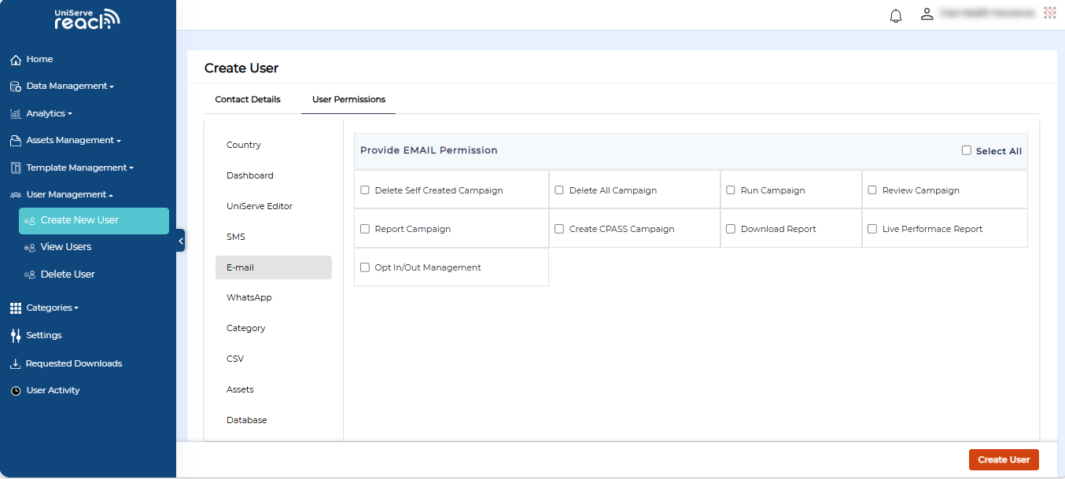Image resolution: width=1065 pixels, height=479 pixels.
Task: Click the notification bell icon
Action: pyautogui.click(x=895, y=16)
